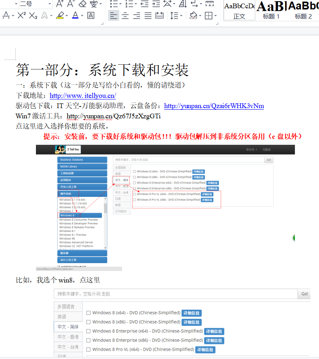Select 英语 tab in the enlarged list
319x359 pixels.
click(68, 317)
